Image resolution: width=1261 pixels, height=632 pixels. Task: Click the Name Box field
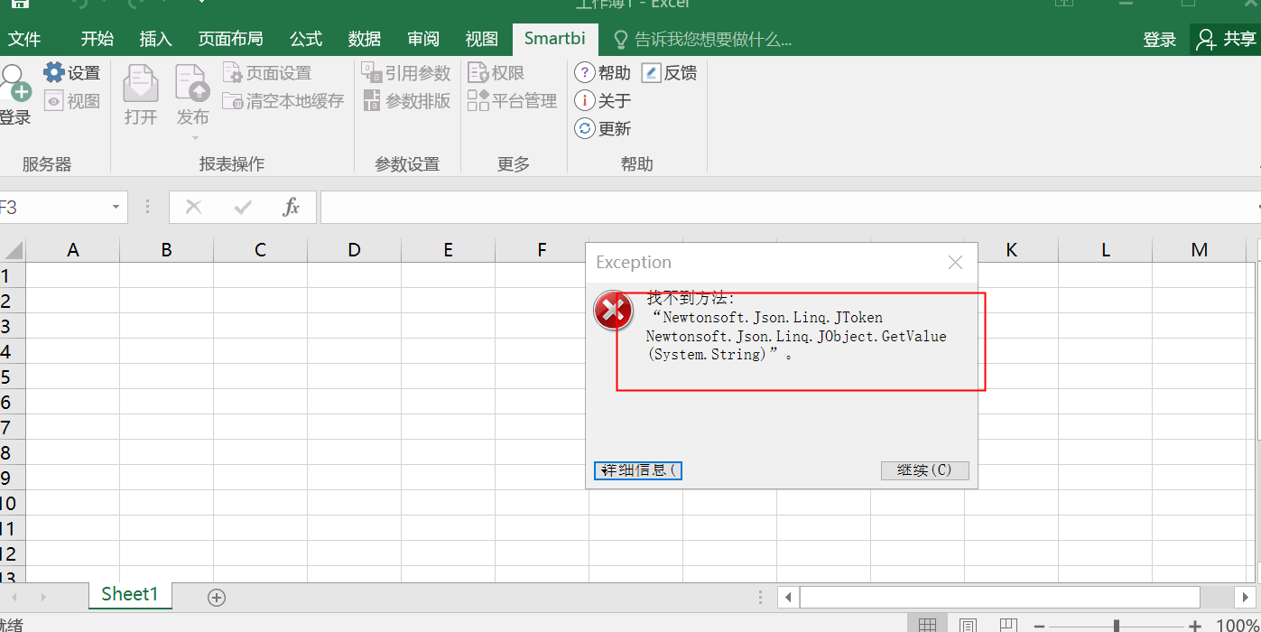tap(54, 208)
